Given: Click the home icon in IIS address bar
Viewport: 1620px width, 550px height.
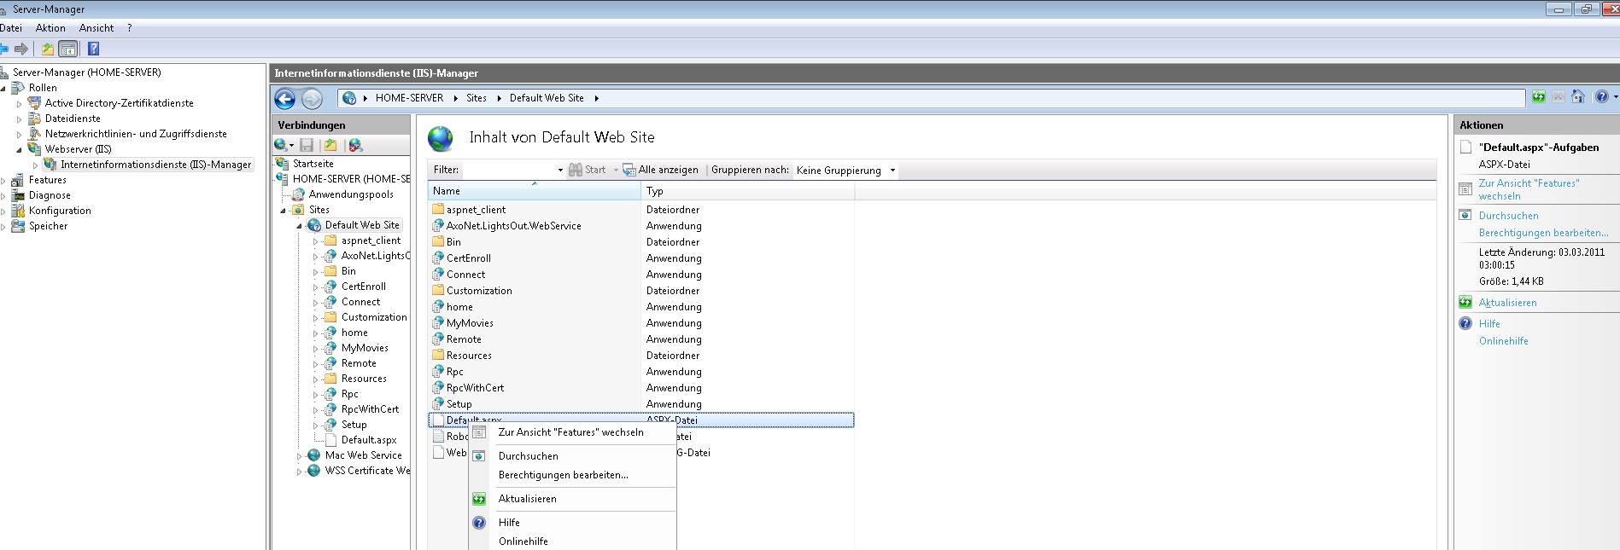Looking at the screenshot, I should 1578,97.
